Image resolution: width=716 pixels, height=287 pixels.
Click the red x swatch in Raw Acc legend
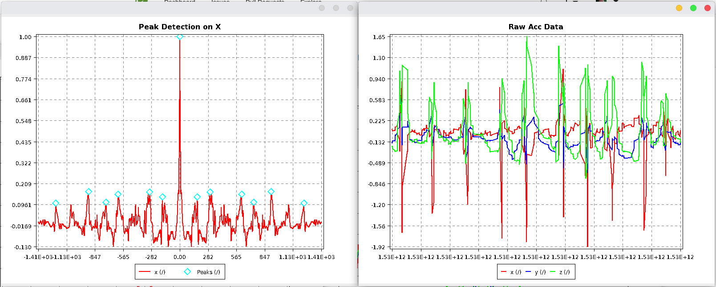click(504, 272)
